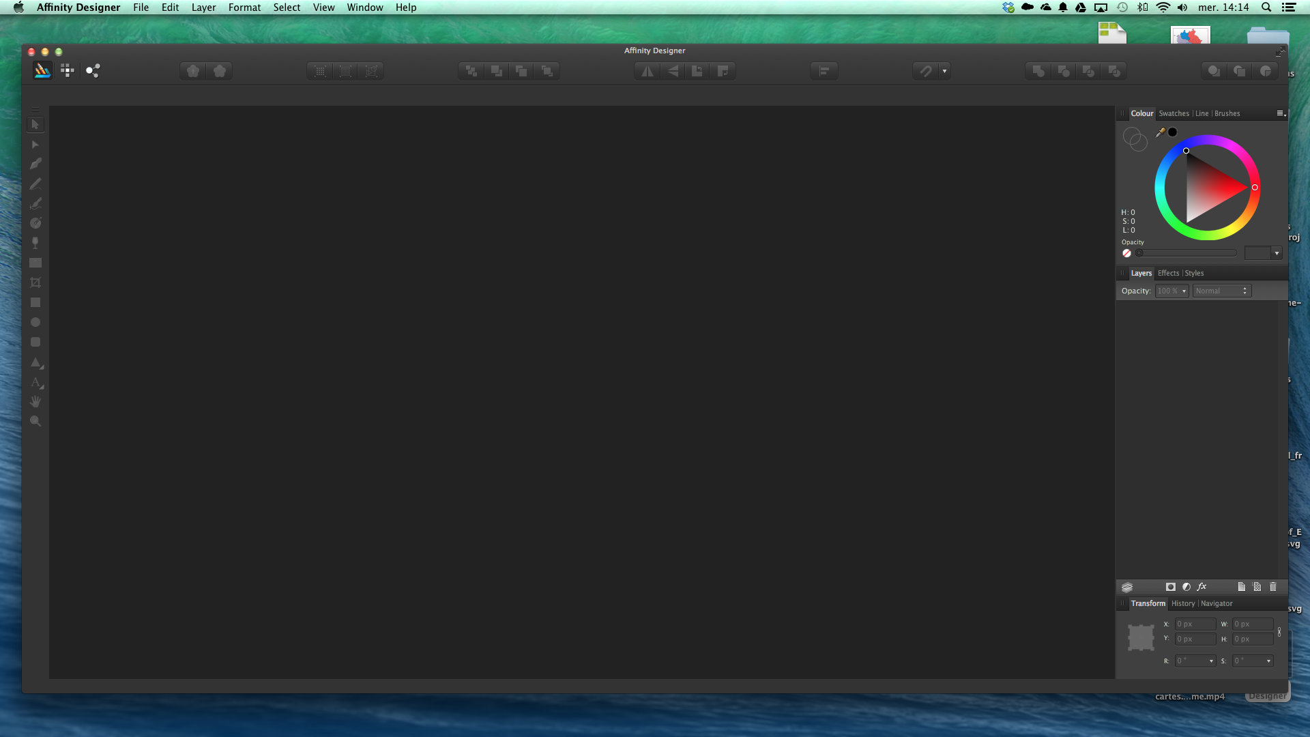The image size is (1310, 737).
Task: Open the Colour panel options menu
Action: pyautogui.click(x=1281, y=113)
